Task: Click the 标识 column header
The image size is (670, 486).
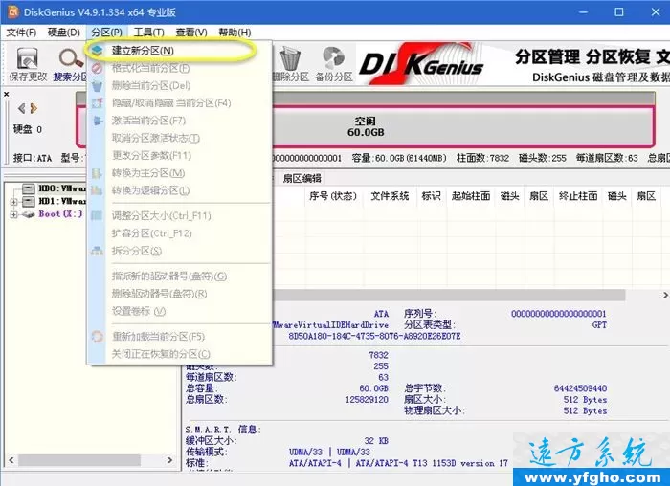Action: point(431,196)
